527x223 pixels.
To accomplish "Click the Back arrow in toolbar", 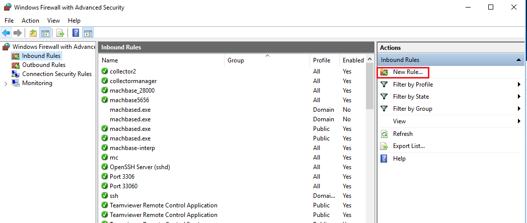I will (x=6, y=33).
